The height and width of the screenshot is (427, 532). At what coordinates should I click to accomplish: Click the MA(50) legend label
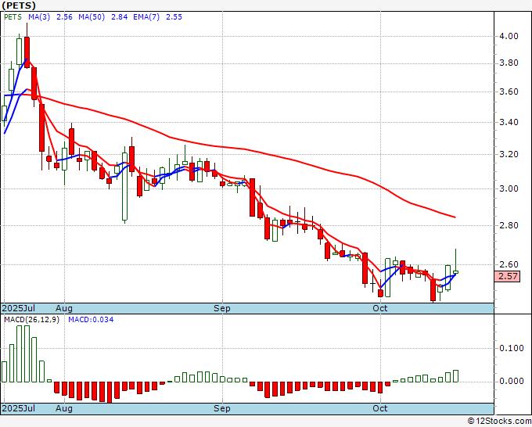coord(92,17)
